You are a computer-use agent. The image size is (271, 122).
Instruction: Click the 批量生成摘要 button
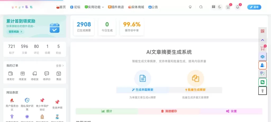pyautogui.click(x=195, y=90)
